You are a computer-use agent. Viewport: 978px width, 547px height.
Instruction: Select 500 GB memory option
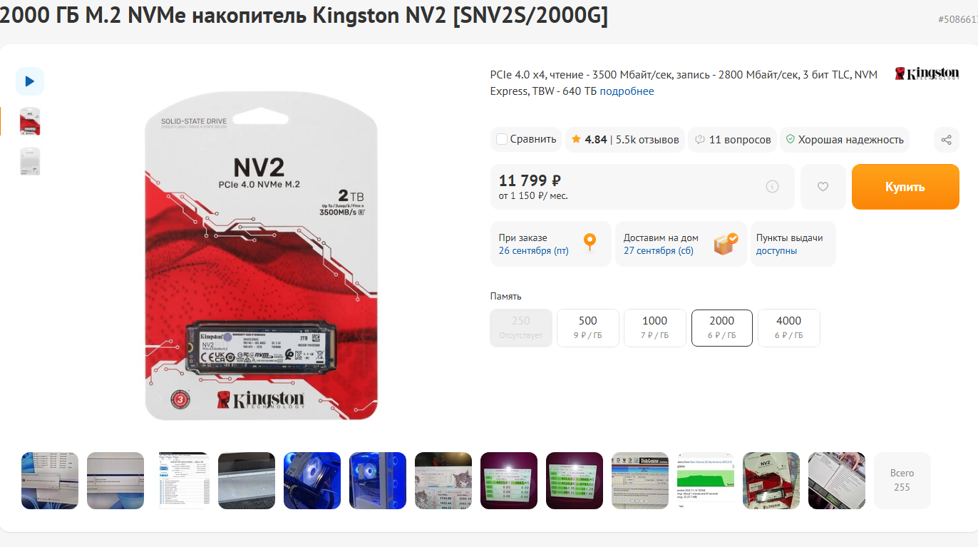point(588,327)
